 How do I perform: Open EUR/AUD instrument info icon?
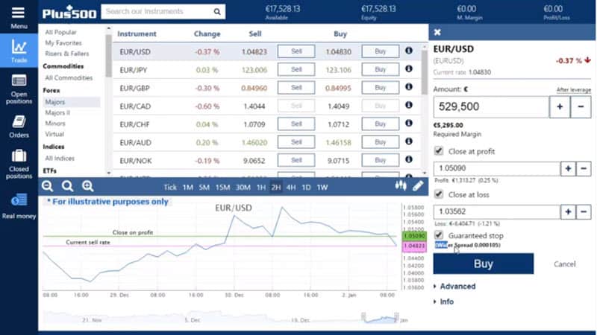[408, 141]
